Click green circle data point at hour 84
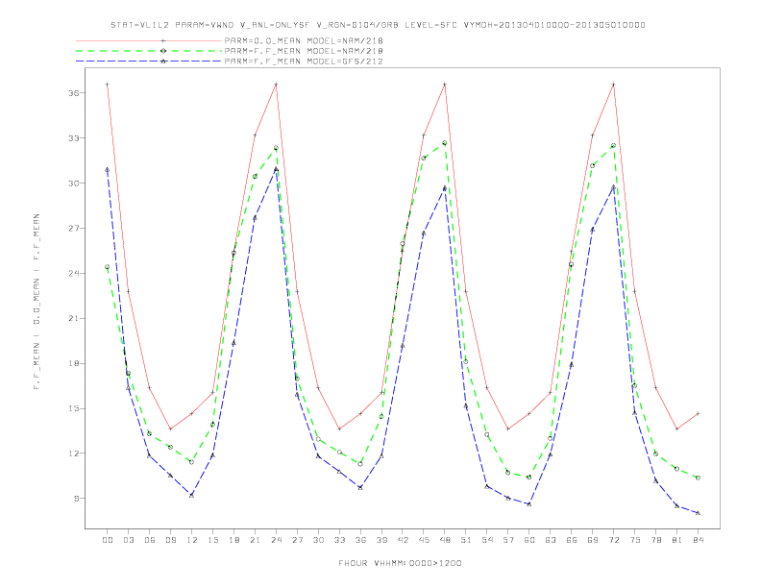This screenshot has height=588, width=761. 698,478
